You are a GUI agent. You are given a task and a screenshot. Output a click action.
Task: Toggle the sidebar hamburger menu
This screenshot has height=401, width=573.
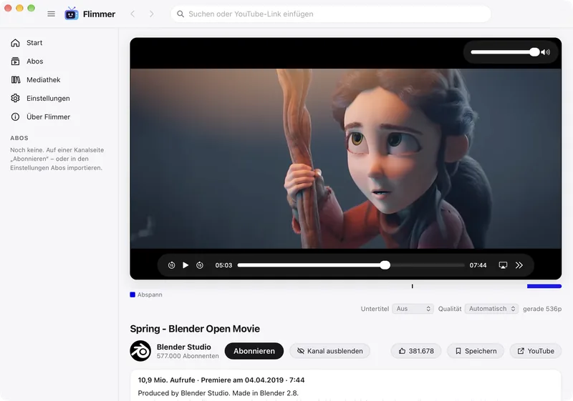(51, 14)
